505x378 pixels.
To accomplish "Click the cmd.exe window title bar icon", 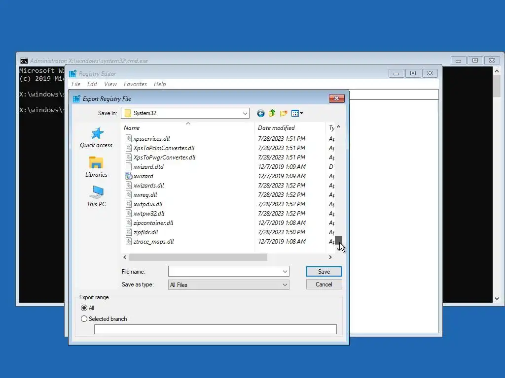I will click(x=24, y=61).
